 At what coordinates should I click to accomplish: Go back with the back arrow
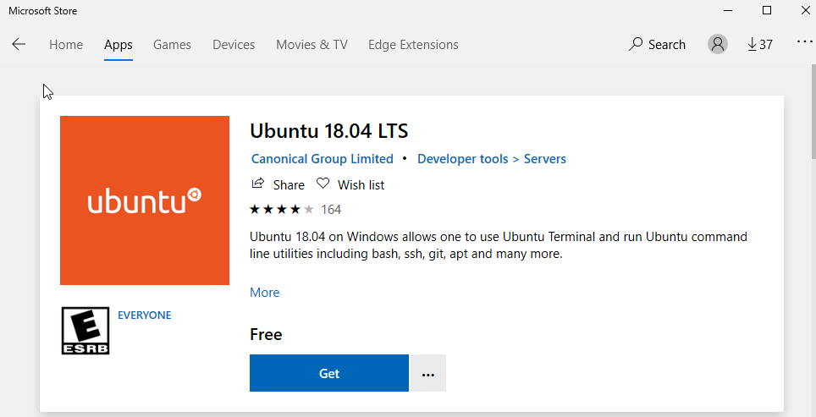click(19, 45)
